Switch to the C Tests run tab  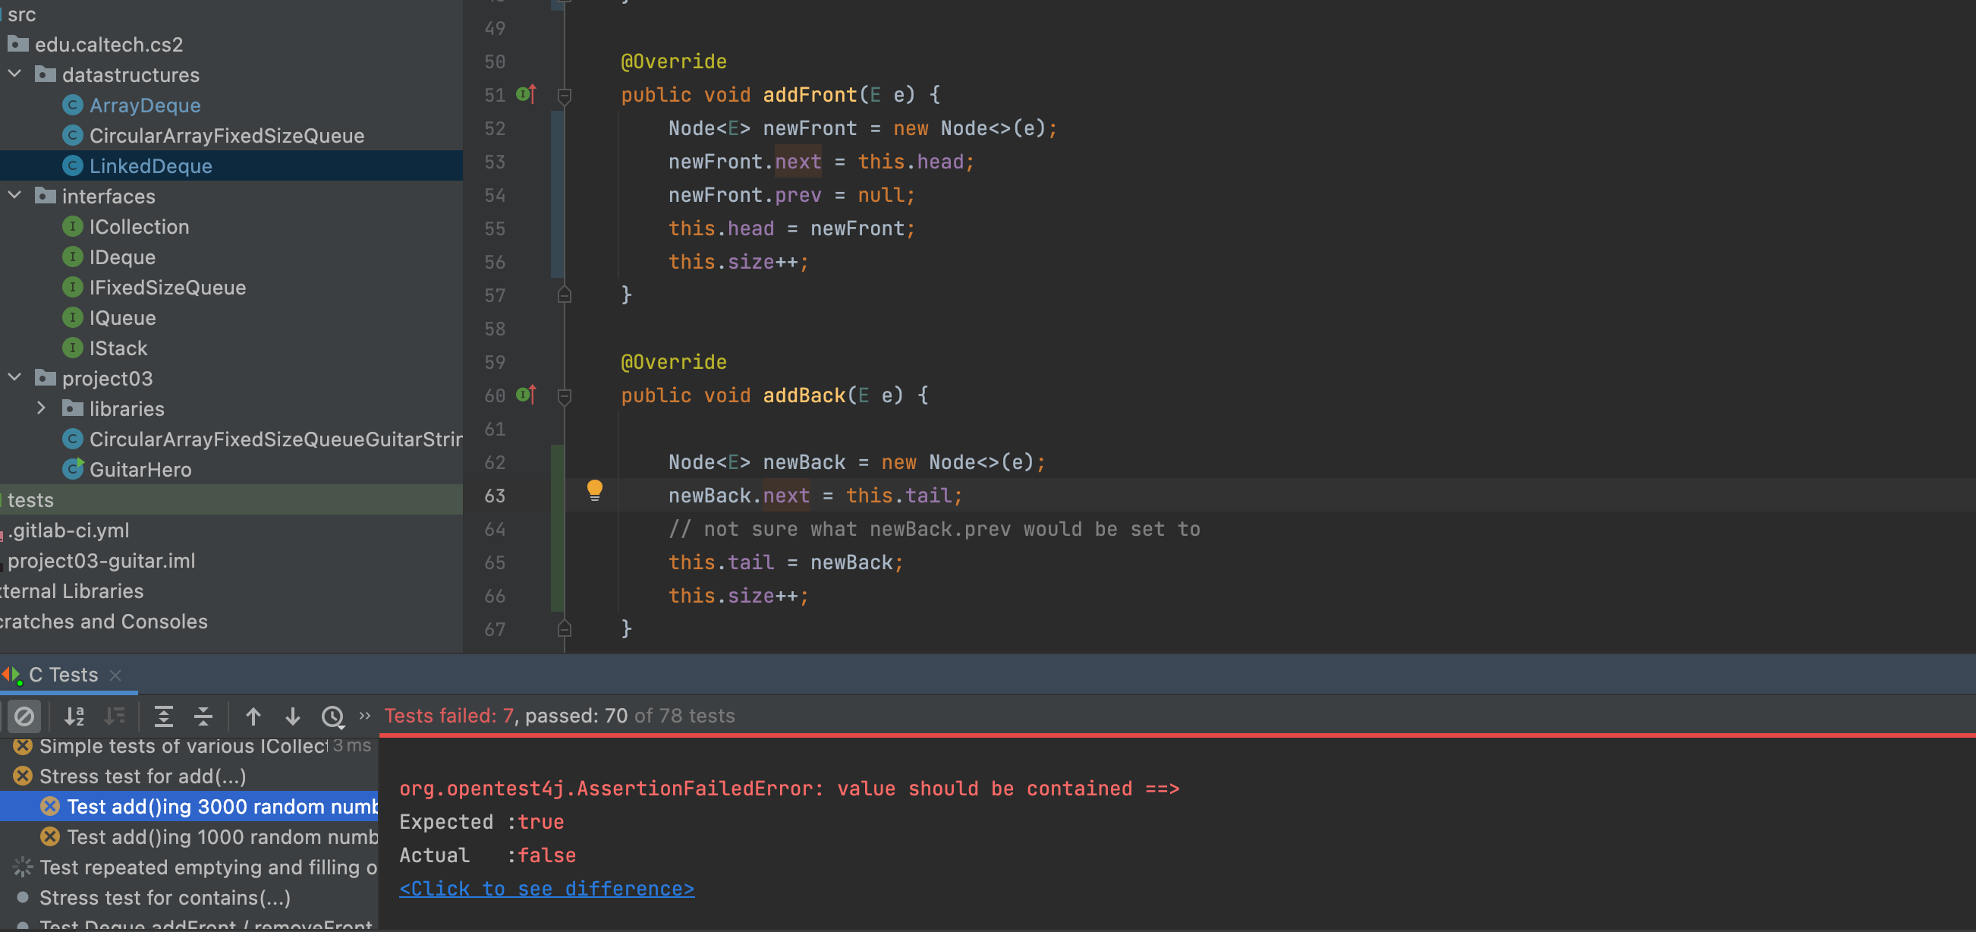(x=63, y=674)
